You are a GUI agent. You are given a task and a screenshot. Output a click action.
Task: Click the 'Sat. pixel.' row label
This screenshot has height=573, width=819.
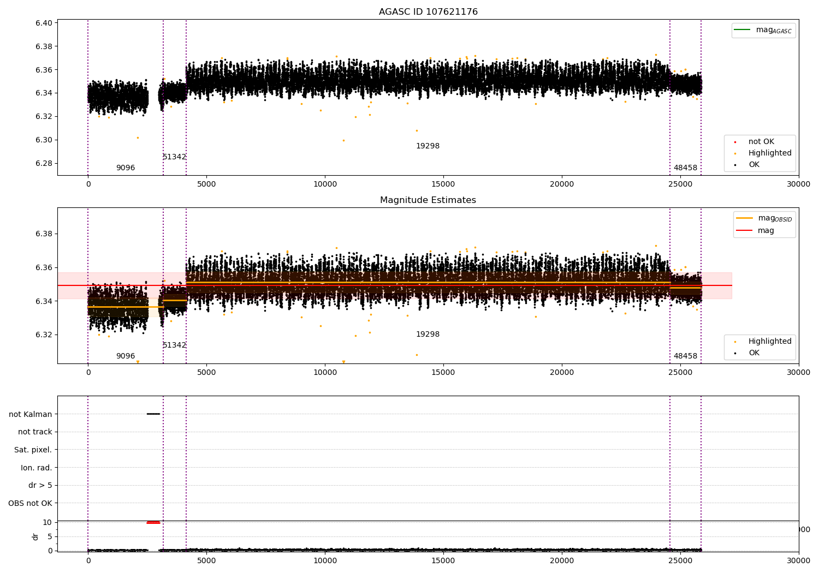coord(33,450)
